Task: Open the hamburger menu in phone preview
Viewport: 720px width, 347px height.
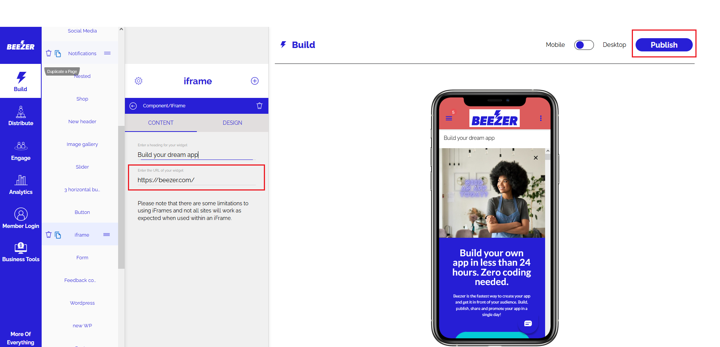Action: pos(449,118)
